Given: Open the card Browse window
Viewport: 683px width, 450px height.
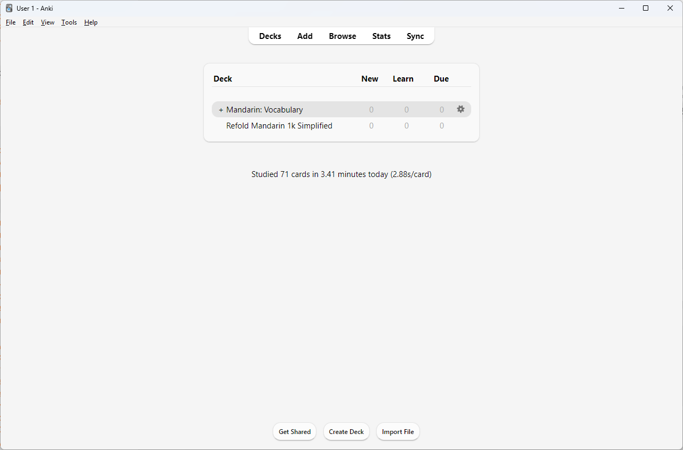Looking at the screenshot, I should pos(343,36).
